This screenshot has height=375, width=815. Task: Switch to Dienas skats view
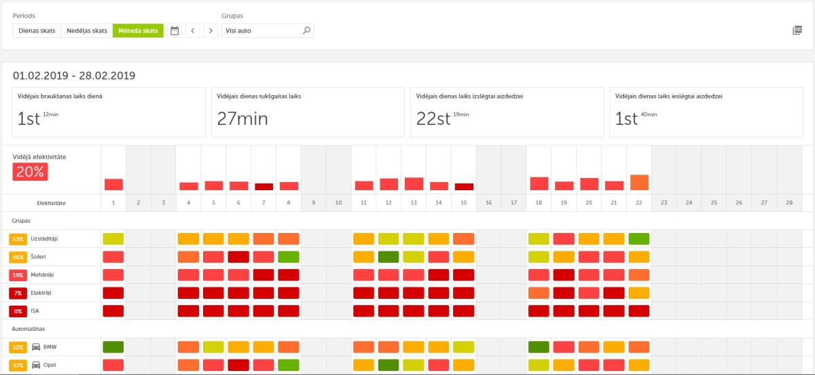pyautogui.click(x=37, y=31)
